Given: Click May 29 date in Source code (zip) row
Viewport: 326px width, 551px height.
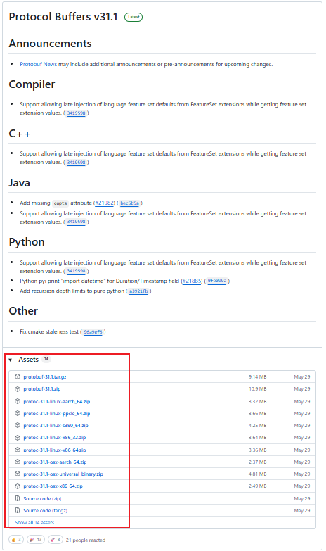Looking at the screenshot, I should [302, 498].
